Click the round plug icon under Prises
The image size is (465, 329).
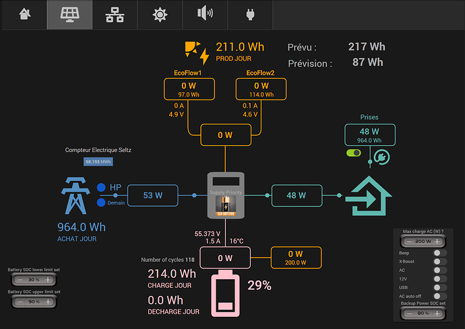click(381, 157)
